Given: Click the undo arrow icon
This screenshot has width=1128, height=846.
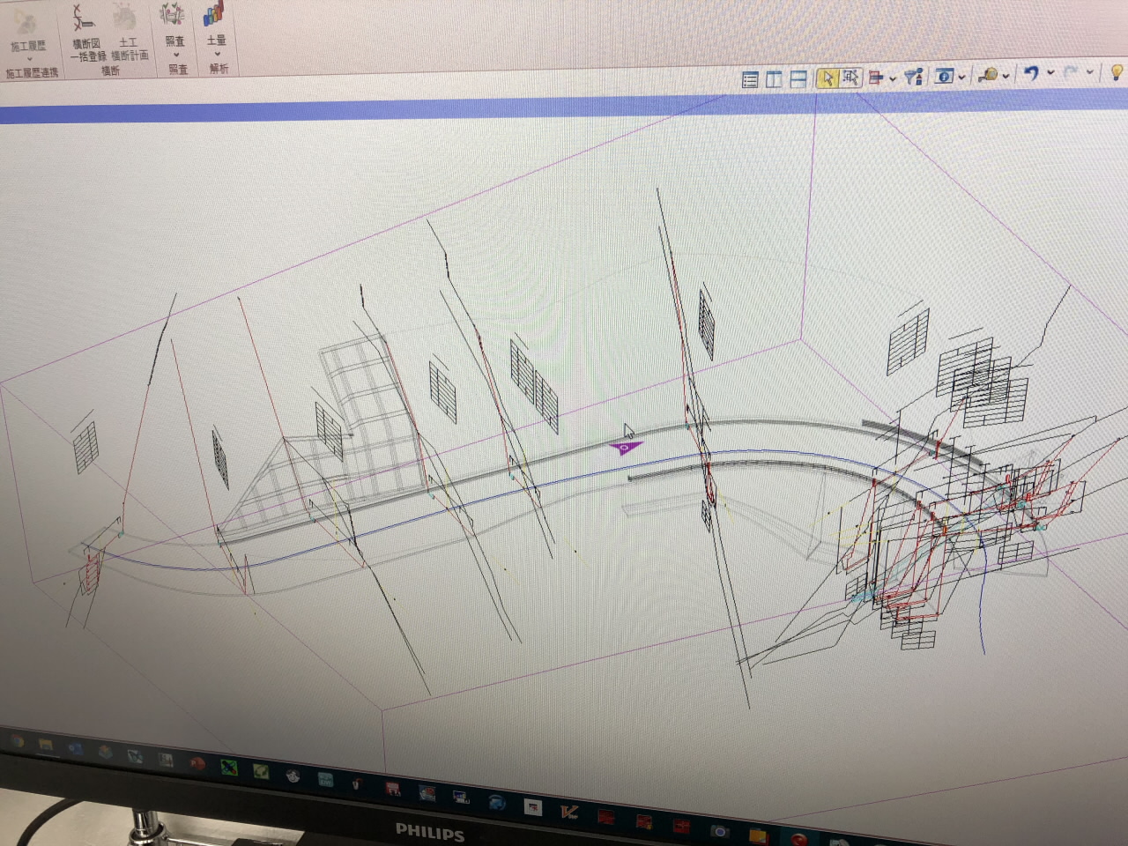Looking at the screenshot, I should click(x=1031, y=74).
